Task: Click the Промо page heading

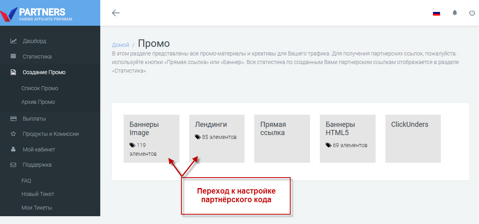Action: [x=154, y=43]
